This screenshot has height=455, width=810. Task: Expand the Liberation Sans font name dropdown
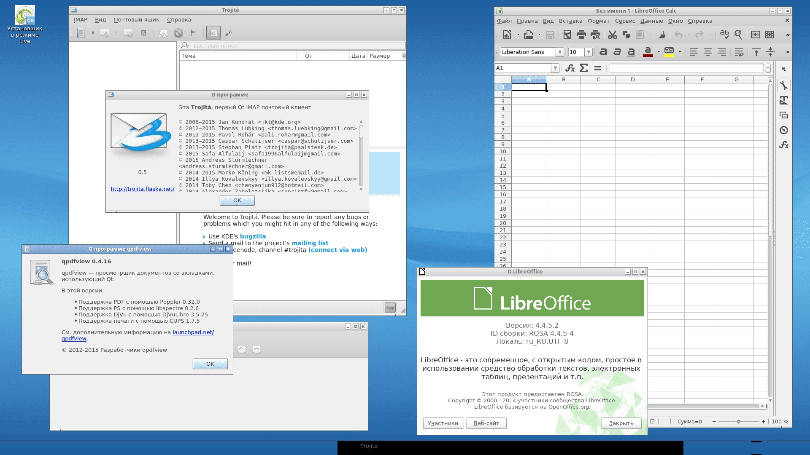[560, 52]
